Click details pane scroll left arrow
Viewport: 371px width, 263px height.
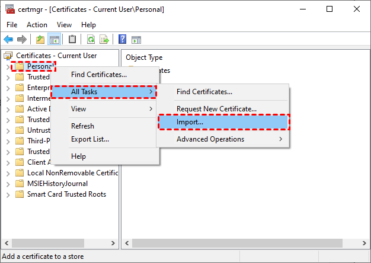[127, 243]
